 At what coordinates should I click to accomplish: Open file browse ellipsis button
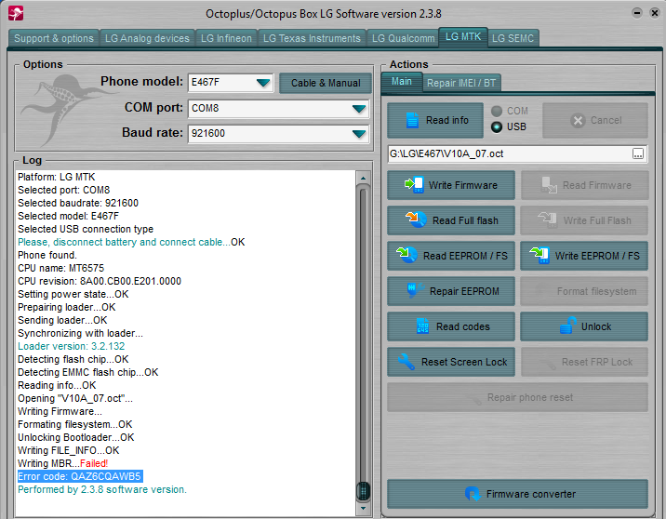pyautogui.click(x=637, y=153)
